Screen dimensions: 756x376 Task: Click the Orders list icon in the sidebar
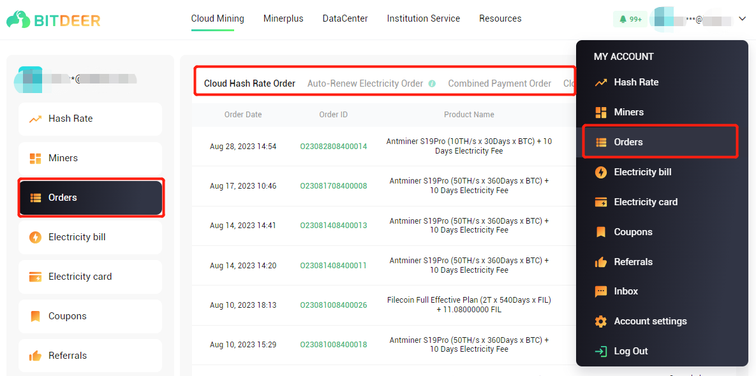[37, 198]
